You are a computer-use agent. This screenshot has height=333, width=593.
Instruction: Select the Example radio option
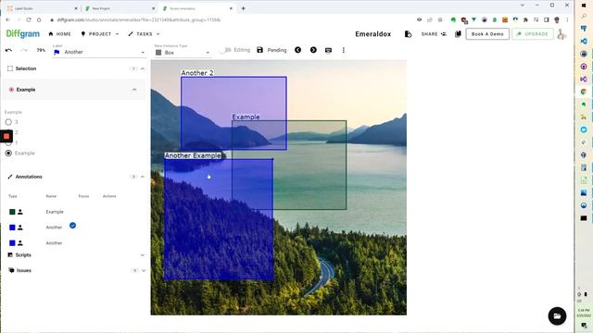pos(8,153)
